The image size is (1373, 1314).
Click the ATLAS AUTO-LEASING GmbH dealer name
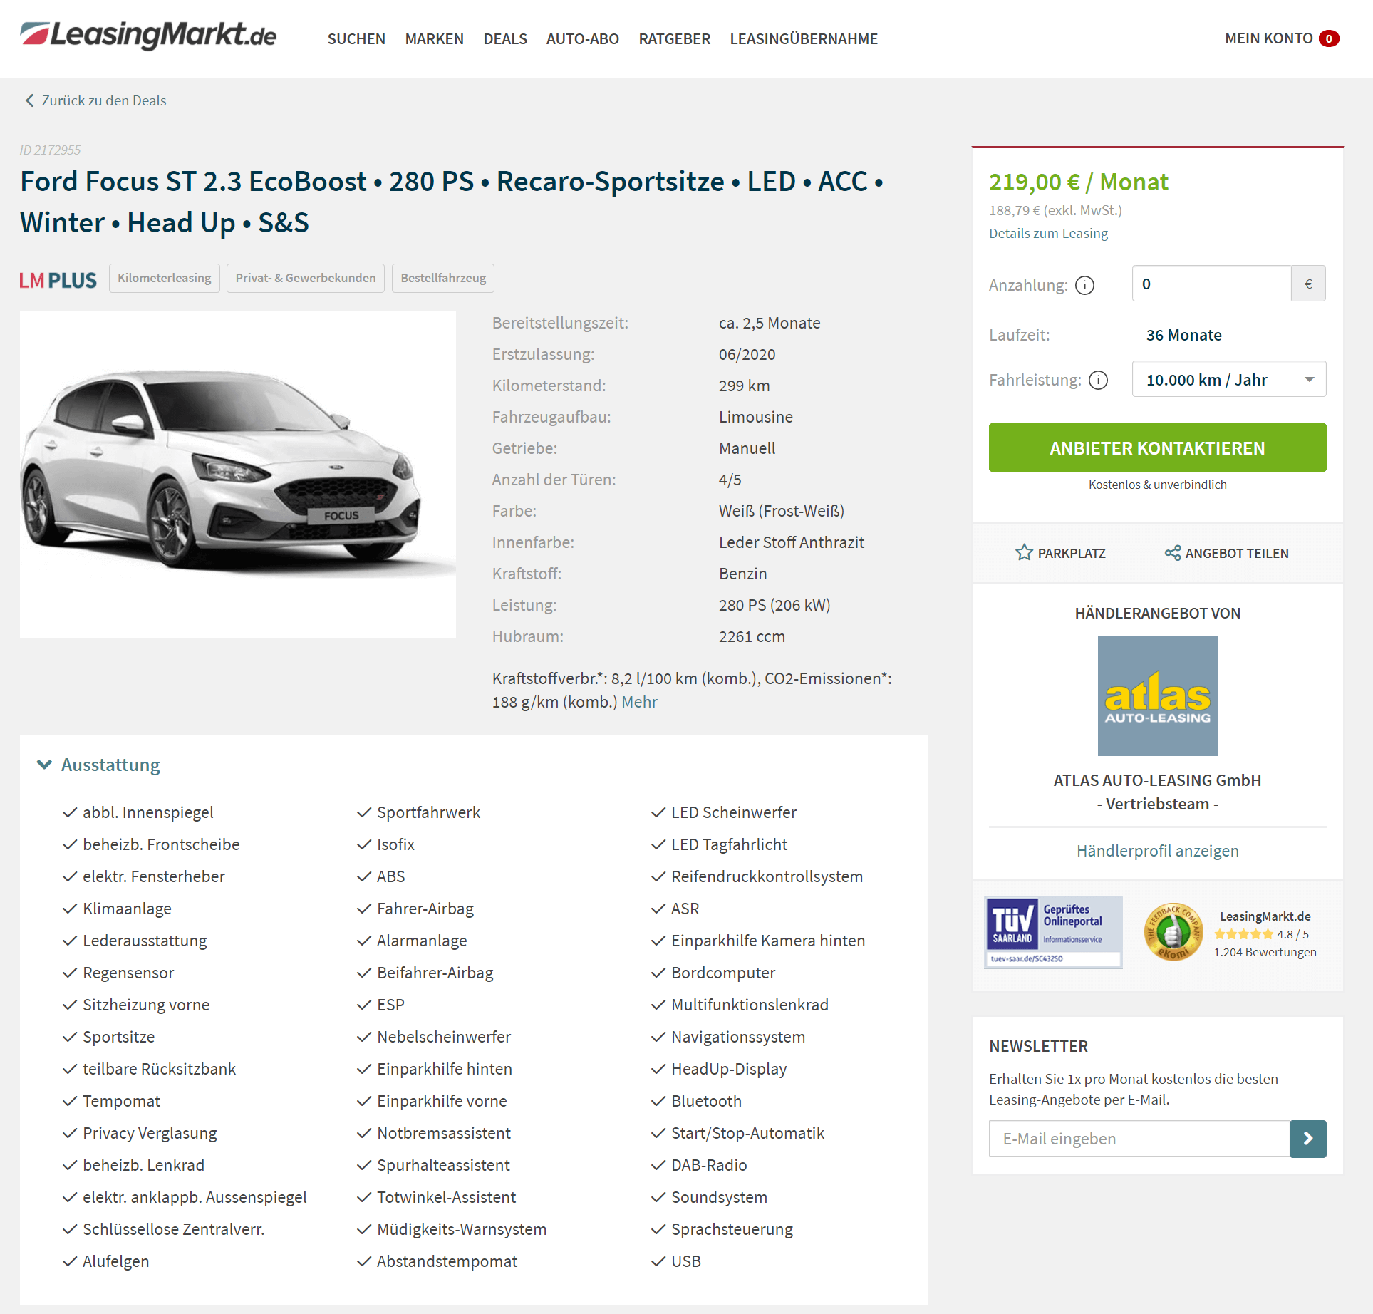click(1157, 780)
